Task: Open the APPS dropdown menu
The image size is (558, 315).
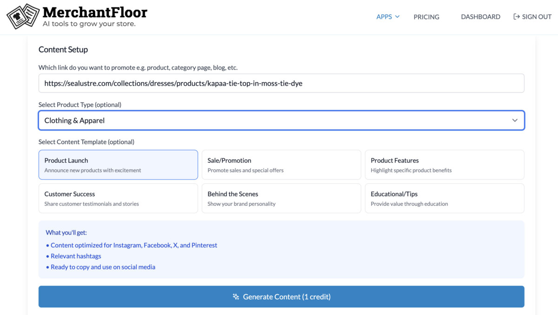Action: [385, 16]
